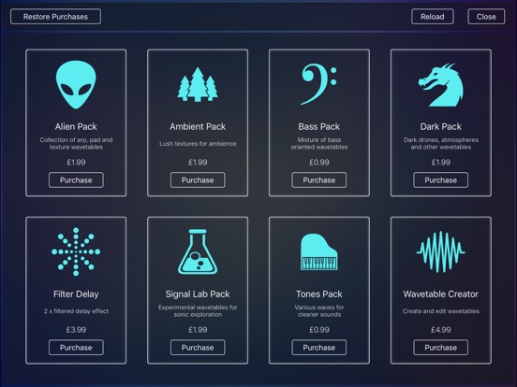
Task: Select the flask Signal Lab Pack icon
Action: pyautogui.click(x=198, y=251)
